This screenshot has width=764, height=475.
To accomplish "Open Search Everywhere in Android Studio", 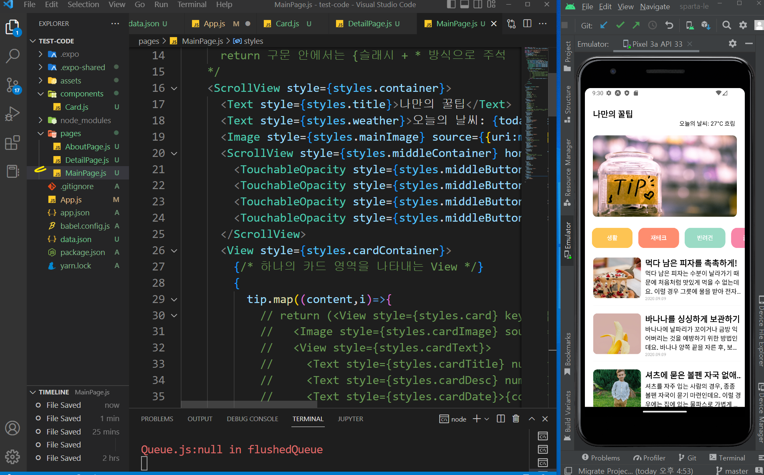I will (x=727, y=25).
